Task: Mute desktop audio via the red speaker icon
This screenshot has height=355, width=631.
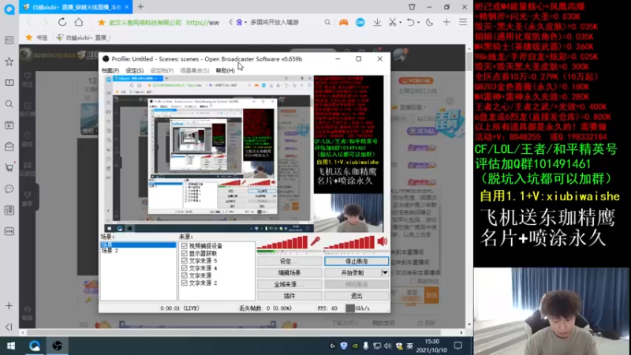Action: [383, 241]
